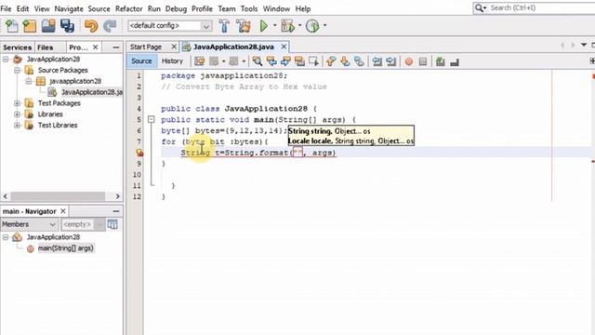This screenshot has height=335, width=595.
Task: Click the member filter icon in Navigator
Action: tap(112, 224)
